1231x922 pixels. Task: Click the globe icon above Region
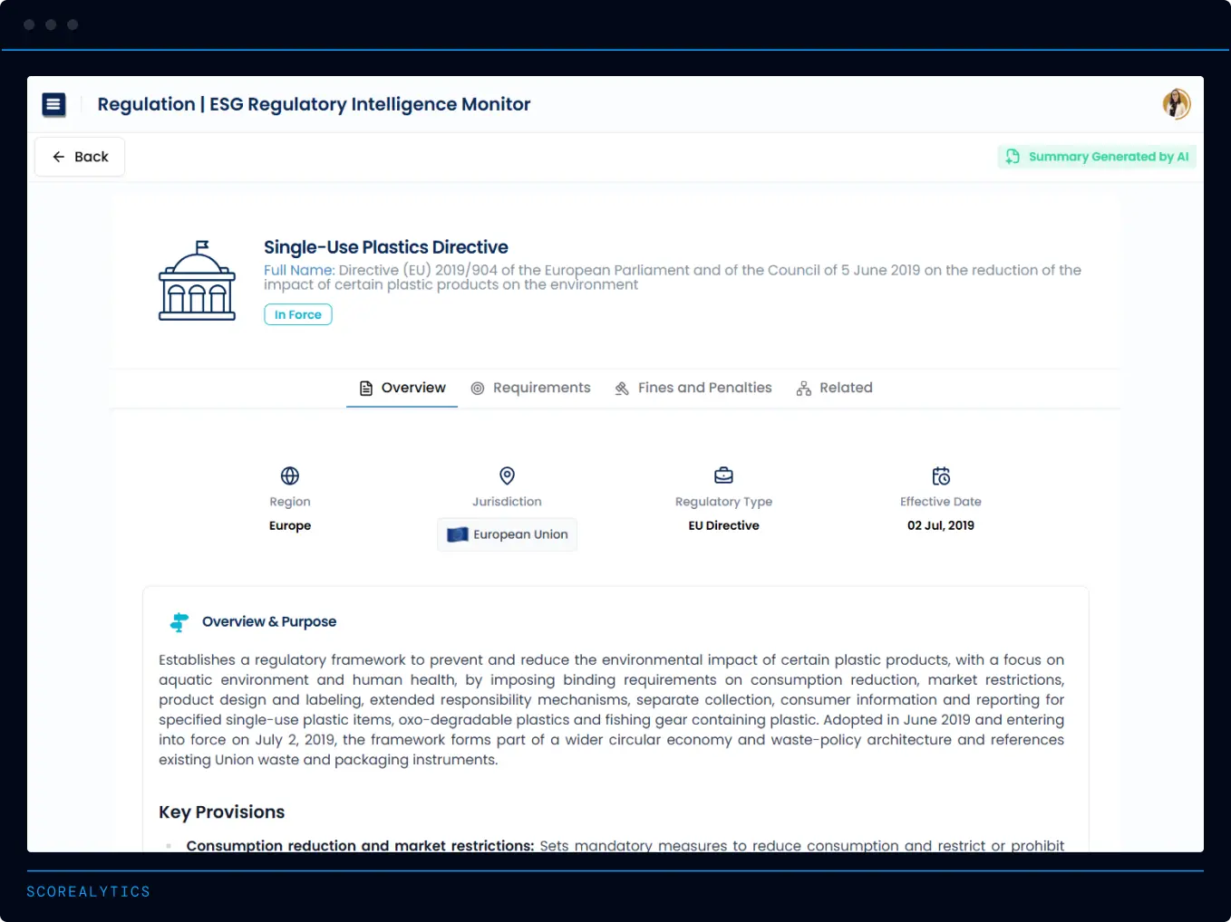coord(290,475)
